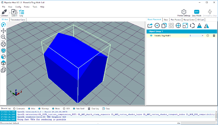Image resolution: width=218 pixels, height=125 pixels.
Task: Open the Load dropdown arrow
Action: coord(18,13)
